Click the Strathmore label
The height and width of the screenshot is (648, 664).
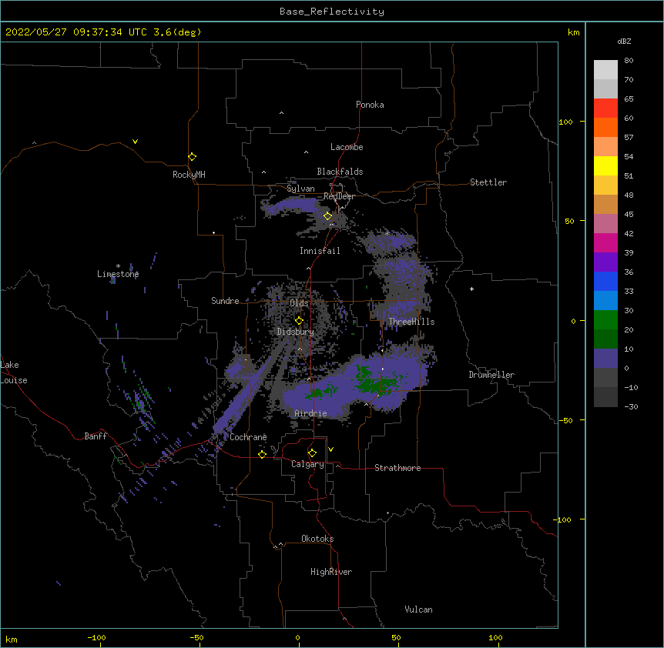(x=397, y=468)
